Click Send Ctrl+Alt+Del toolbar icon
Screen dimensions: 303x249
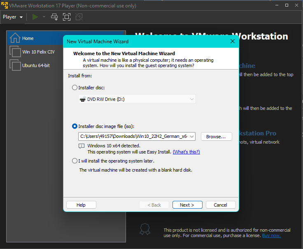[54, 17]
